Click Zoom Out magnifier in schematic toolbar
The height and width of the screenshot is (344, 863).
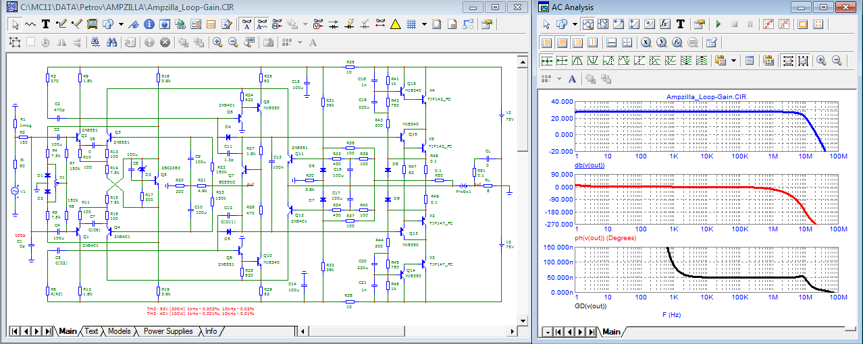233,42
